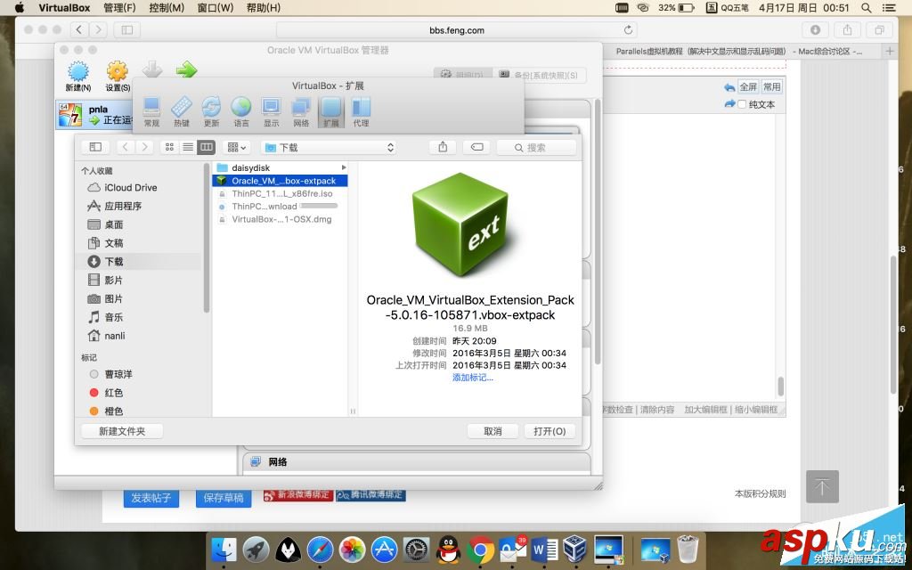The height and width of the screenshot is (570, 912).
Task: Expand the item arrangement dropdown
Action: coord(237,148)
